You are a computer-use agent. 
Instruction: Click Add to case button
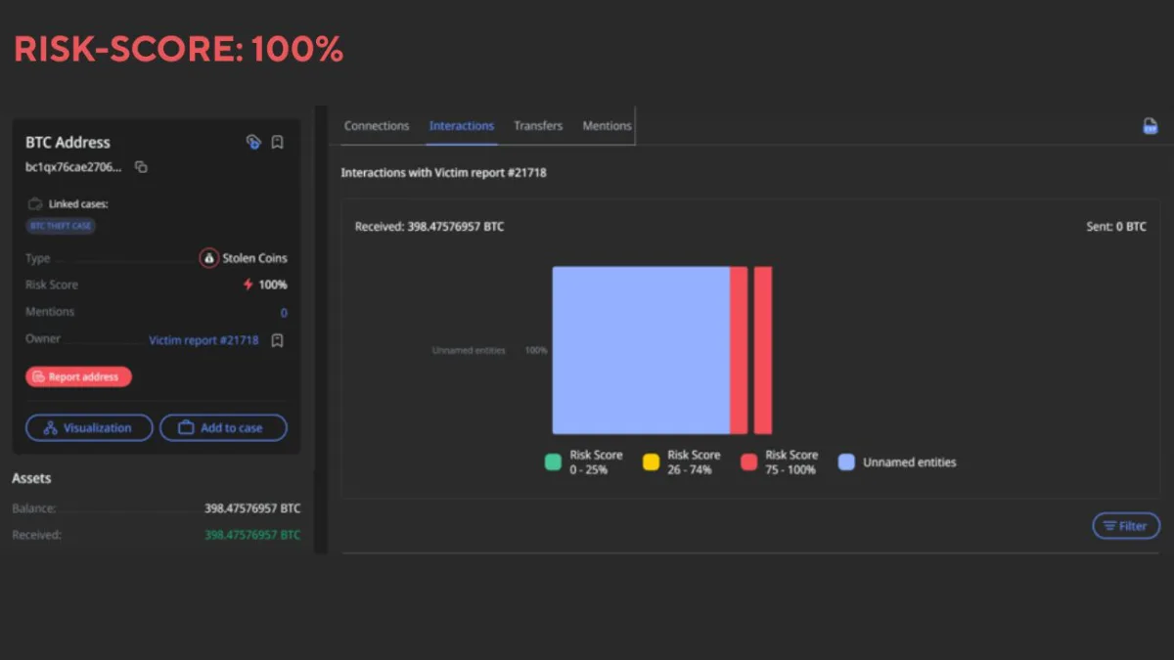[x=223, y=428]
